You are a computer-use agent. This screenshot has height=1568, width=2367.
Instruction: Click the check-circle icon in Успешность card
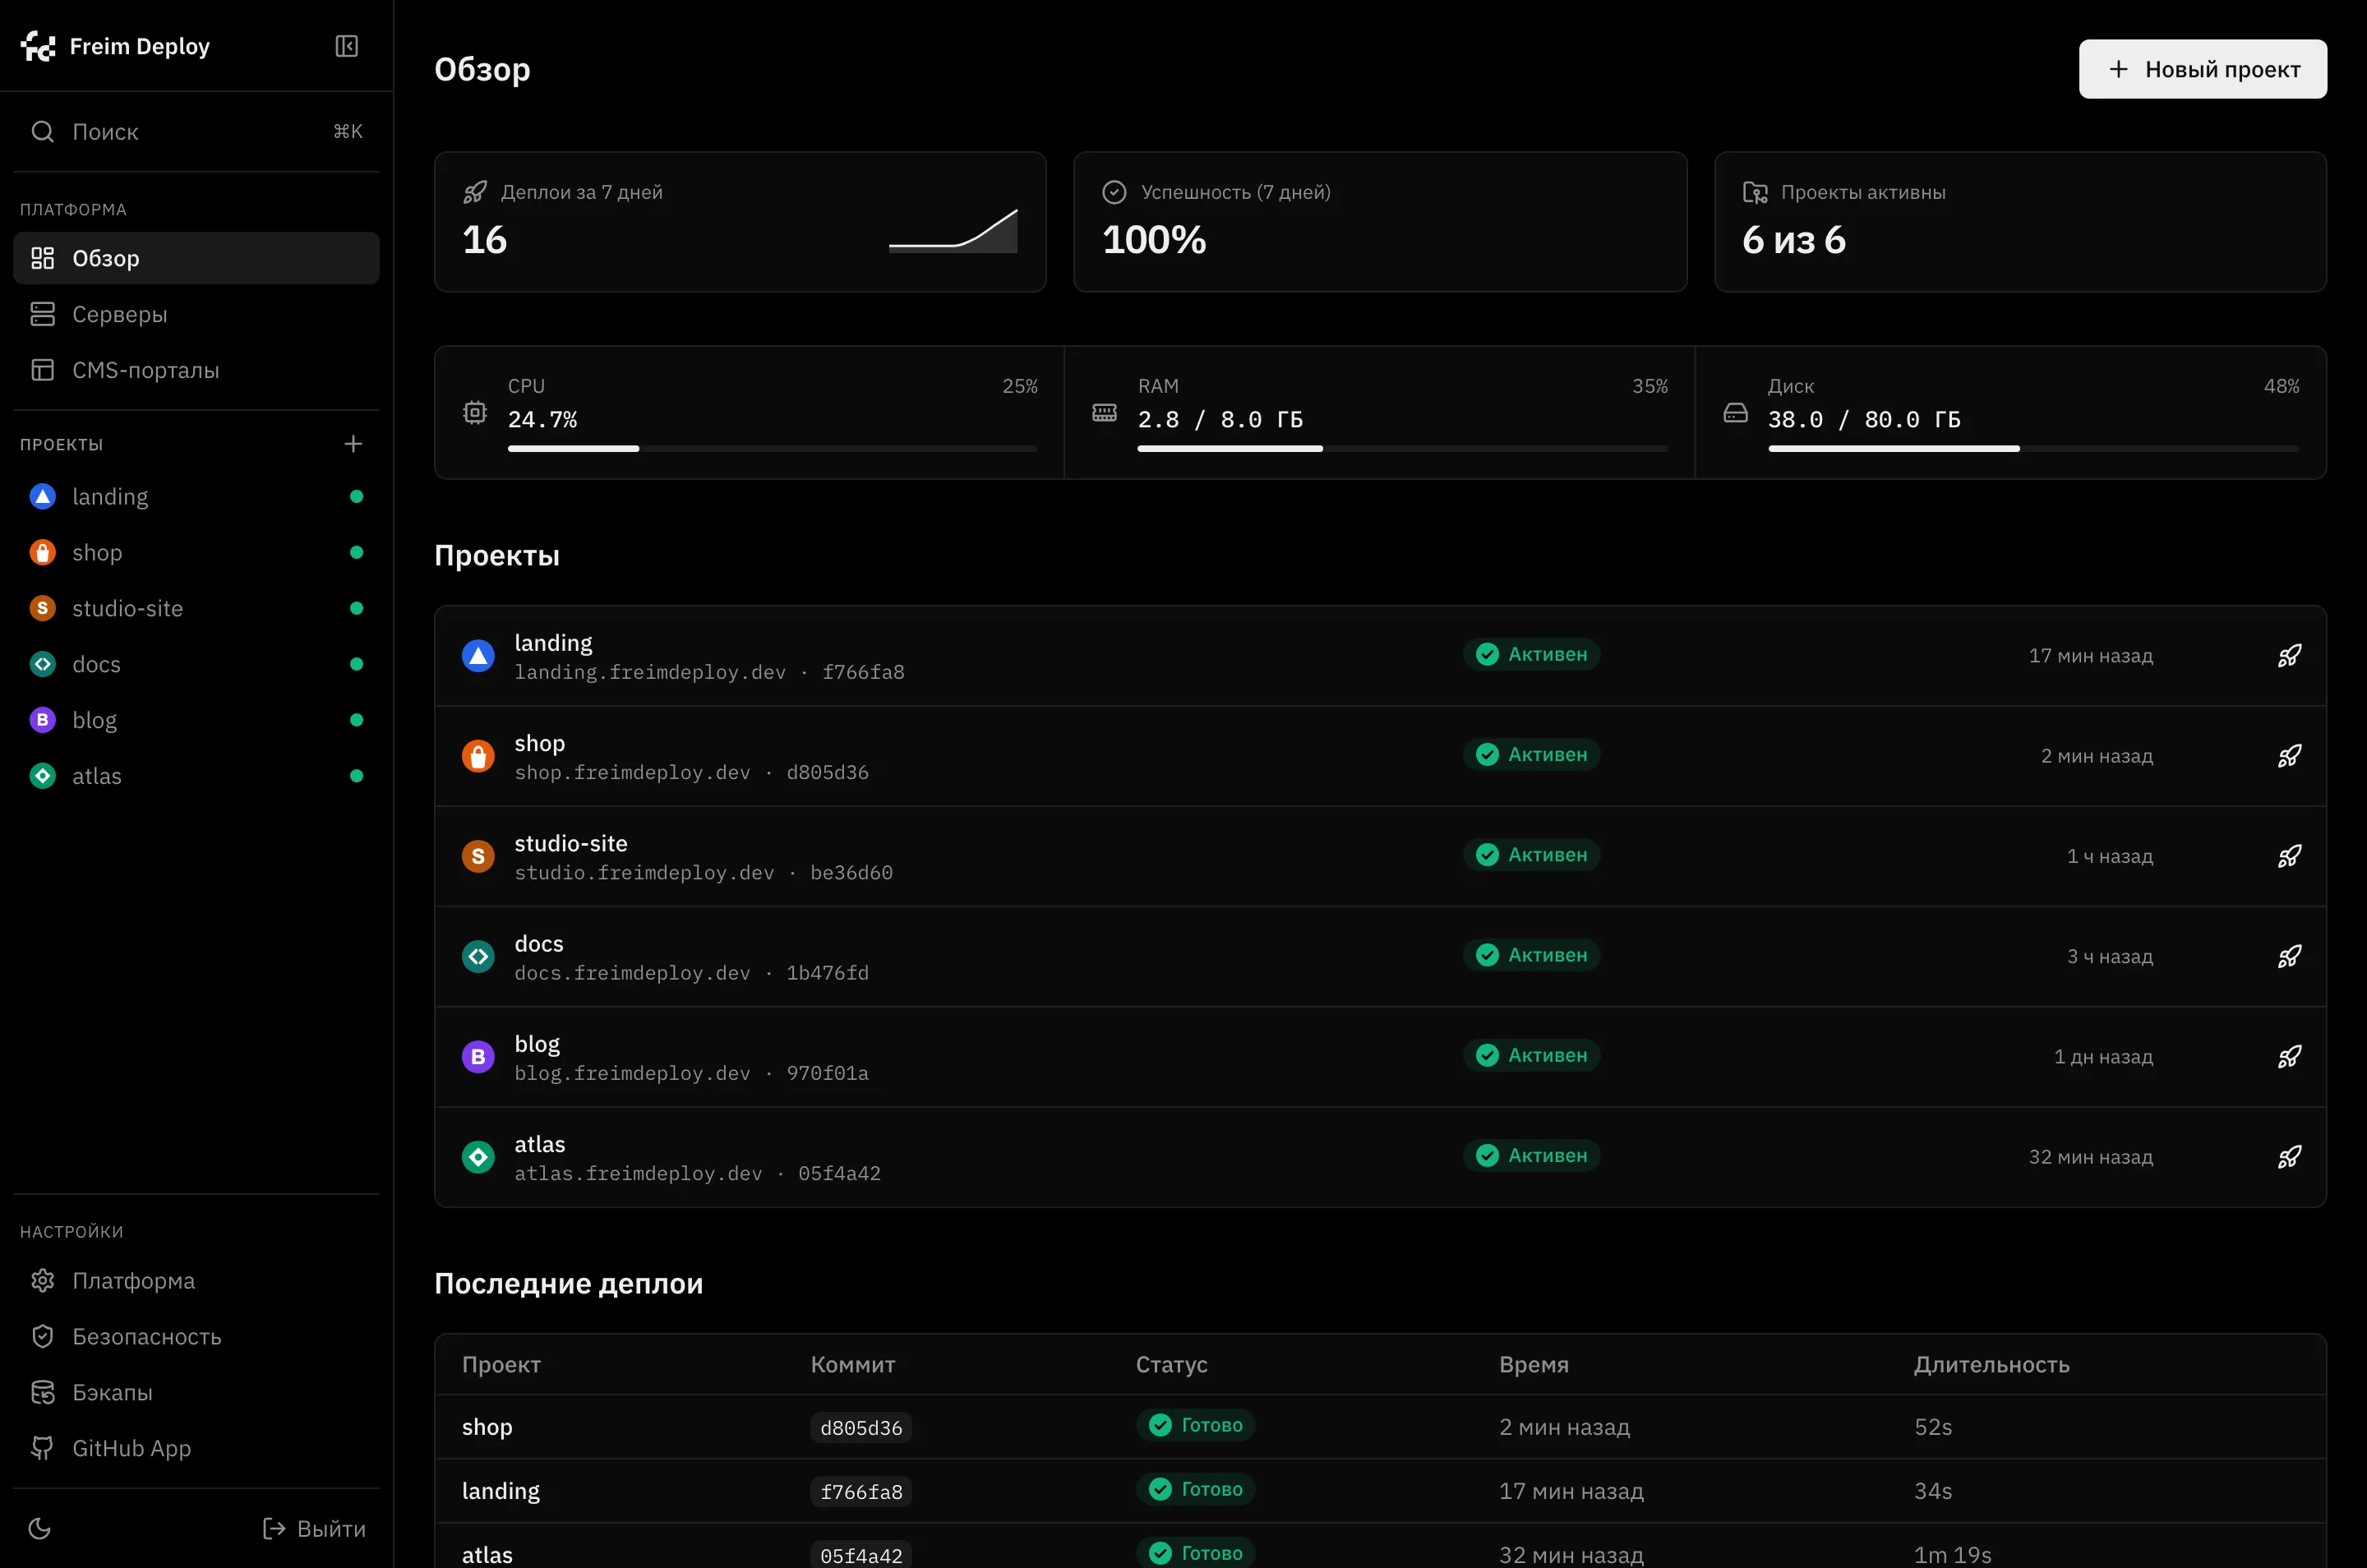click(x=1114, y=192)
